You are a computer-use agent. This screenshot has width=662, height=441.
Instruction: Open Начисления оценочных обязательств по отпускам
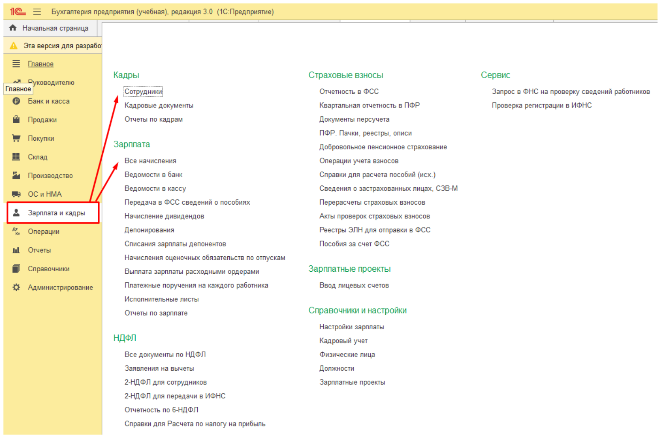tap(205, 258)
